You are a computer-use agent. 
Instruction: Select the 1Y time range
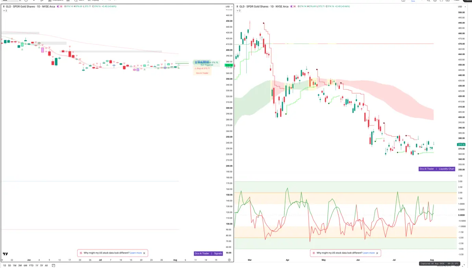tap(37, 266)
